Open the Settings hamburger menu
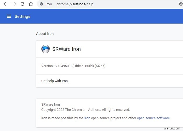The image size is (183, 131). [9, 16]
